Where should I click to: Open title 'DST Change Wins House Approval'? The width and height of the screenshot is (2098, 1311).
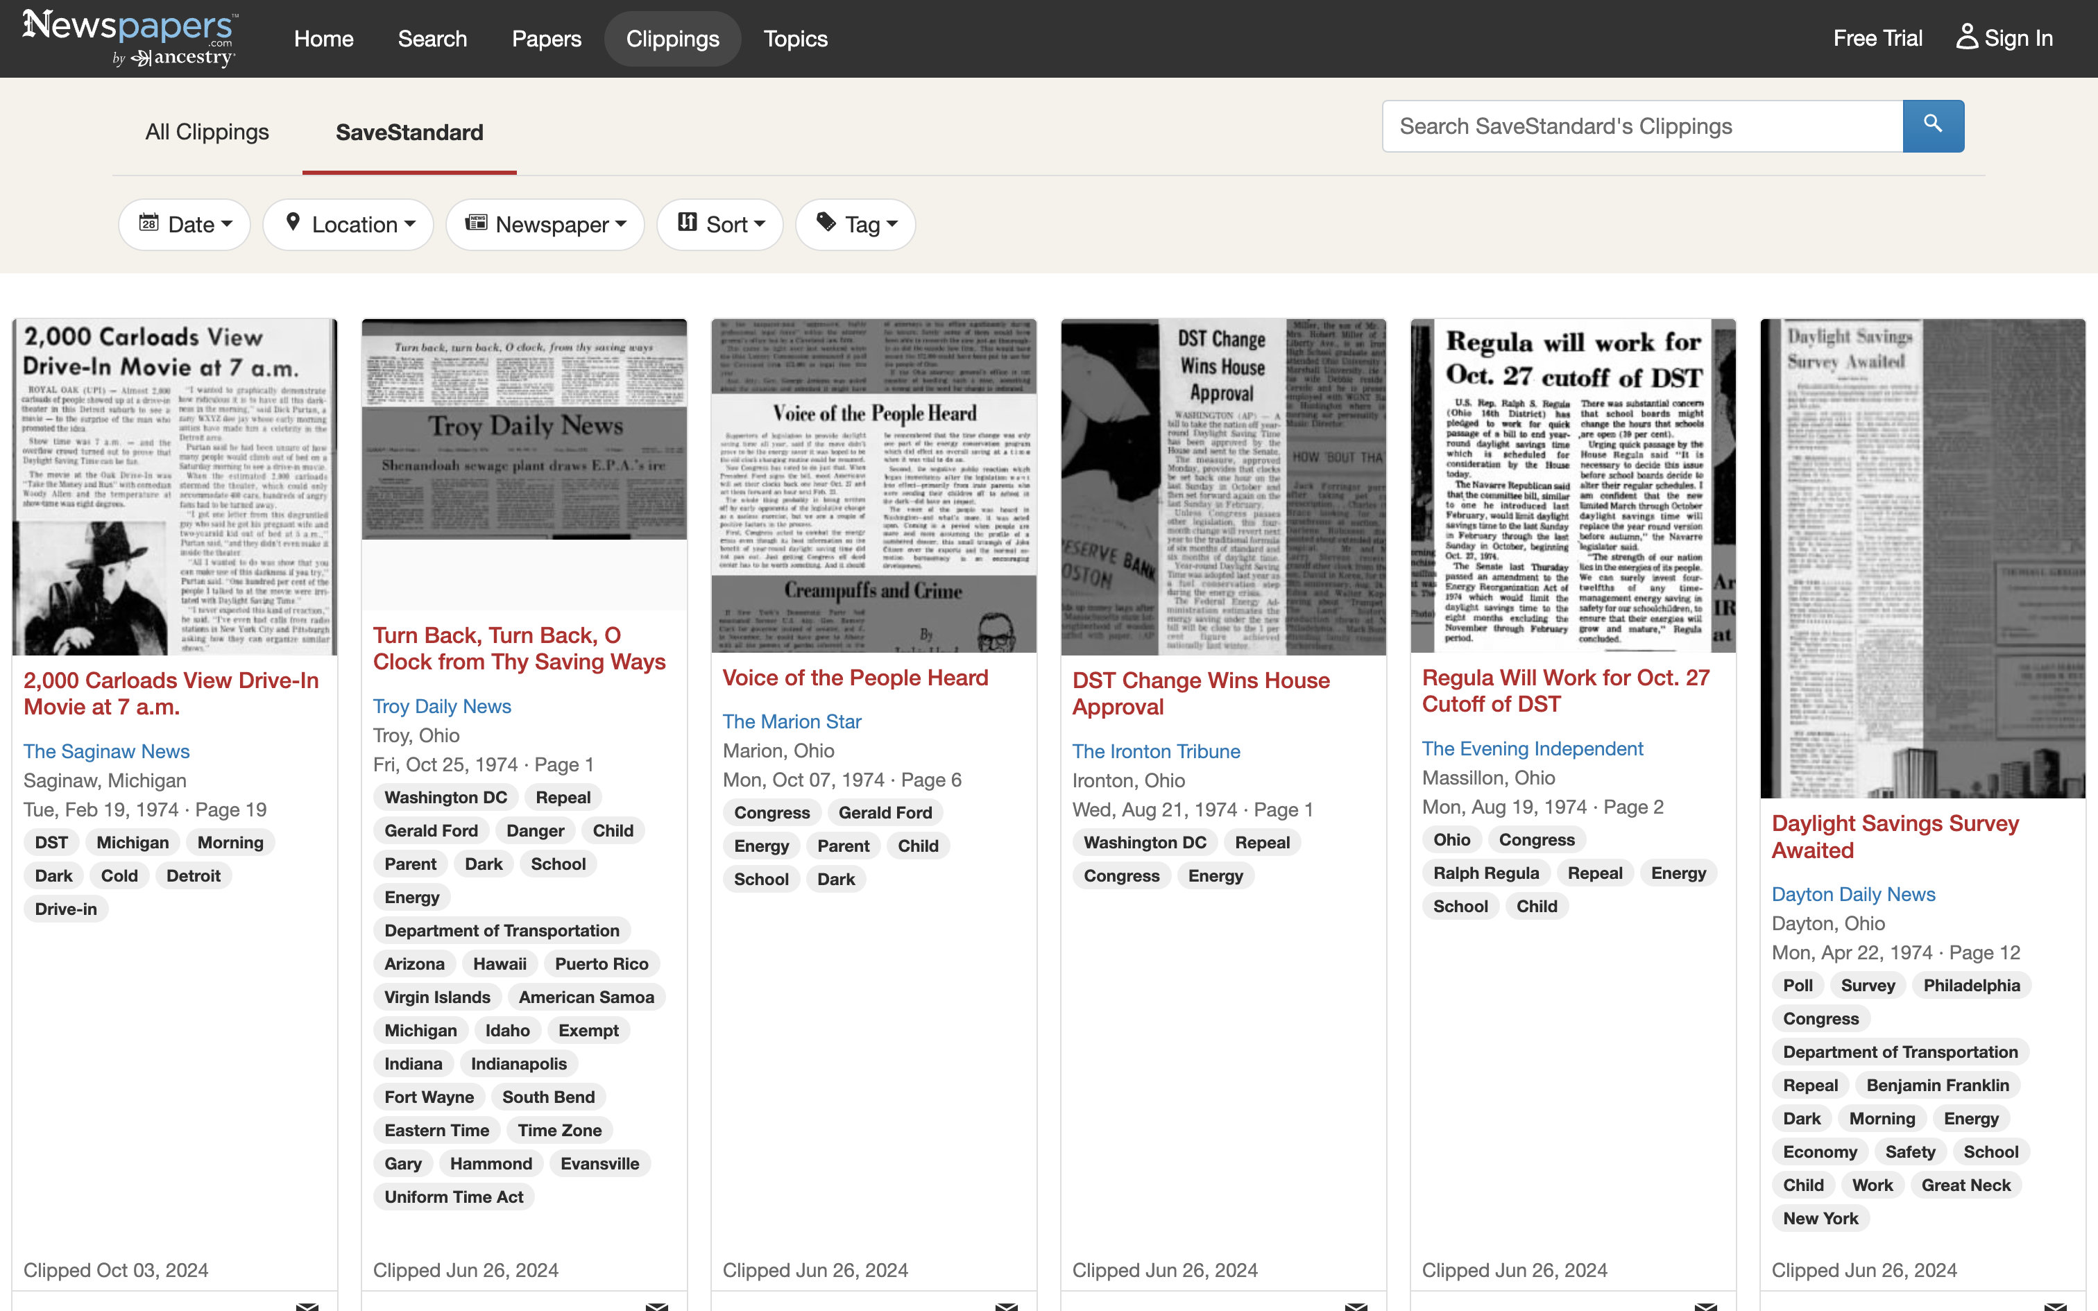pyautogui.click(x=1201, y=694)
